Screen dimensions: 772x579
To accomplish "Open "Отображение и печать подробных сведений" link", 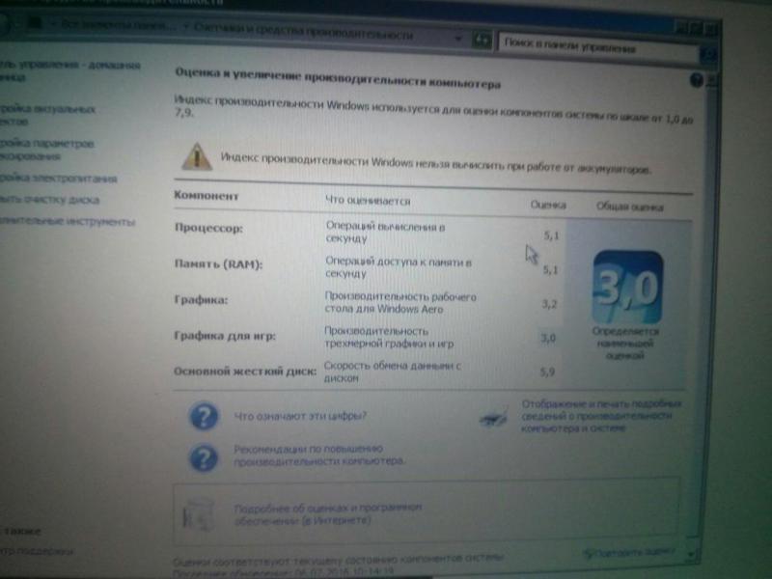I will click(x=603, y=415).
